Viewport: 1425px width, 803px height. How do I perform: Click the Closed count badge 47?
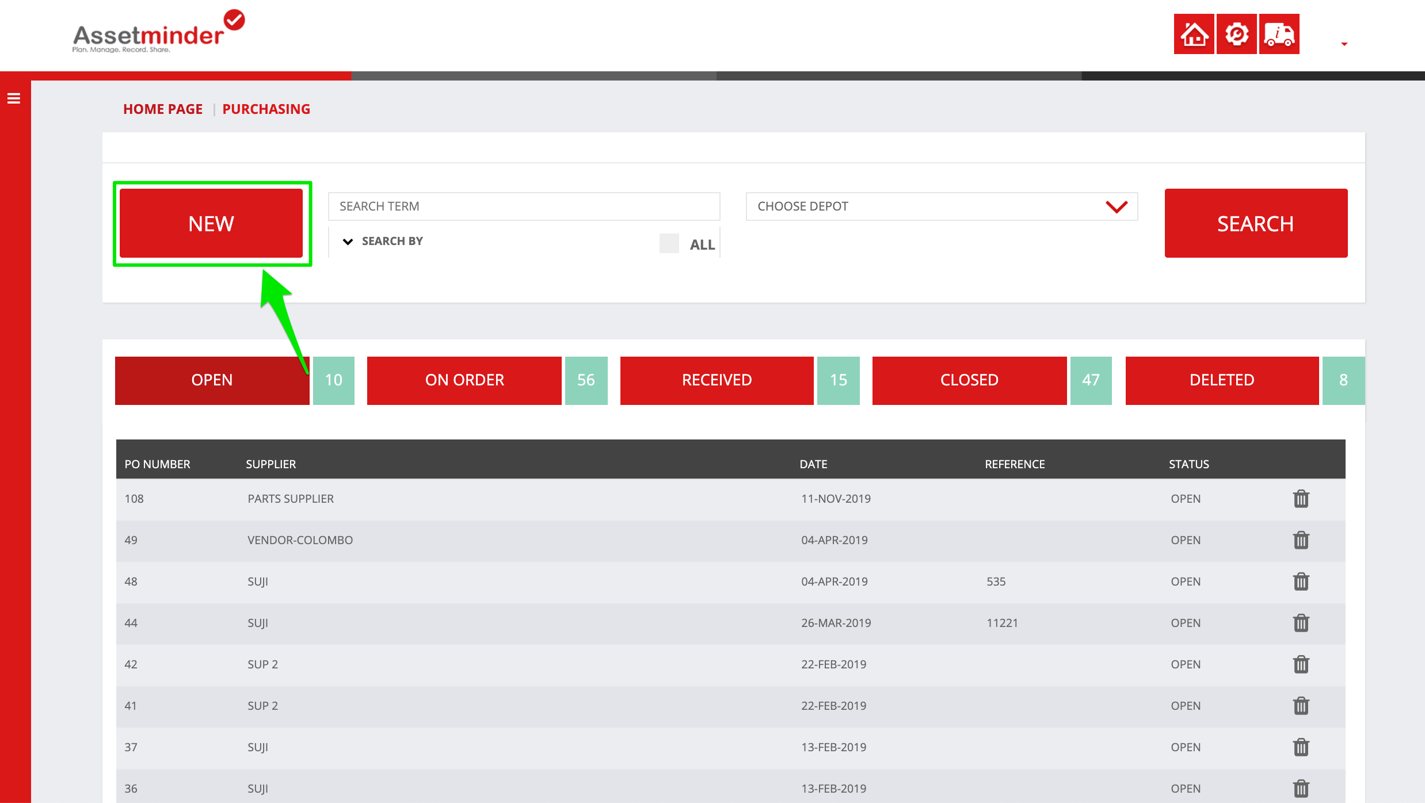[1091, 380]
